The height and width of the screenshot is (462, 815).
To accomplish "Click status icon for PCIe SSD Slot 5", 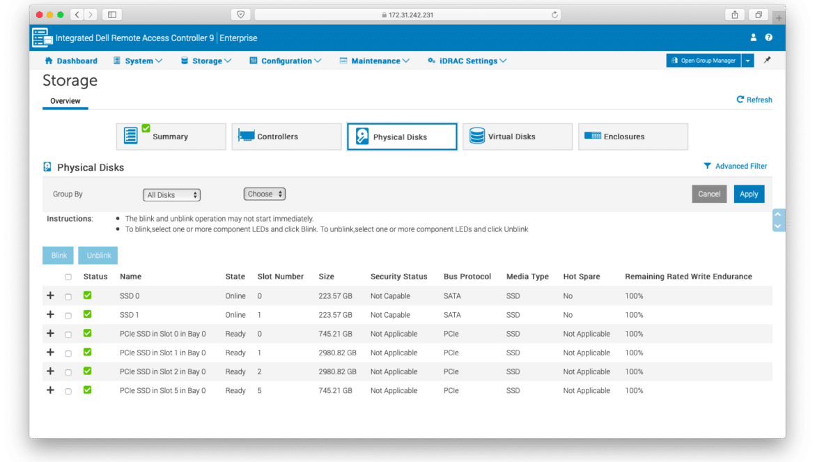I will [x=87, y=390].
